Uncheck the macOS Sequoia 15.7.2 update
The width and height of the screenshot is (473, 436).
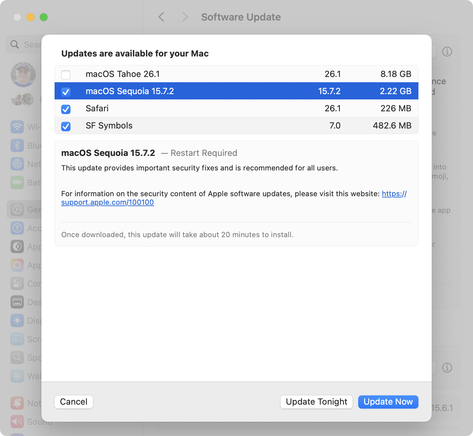pos(66,92)
